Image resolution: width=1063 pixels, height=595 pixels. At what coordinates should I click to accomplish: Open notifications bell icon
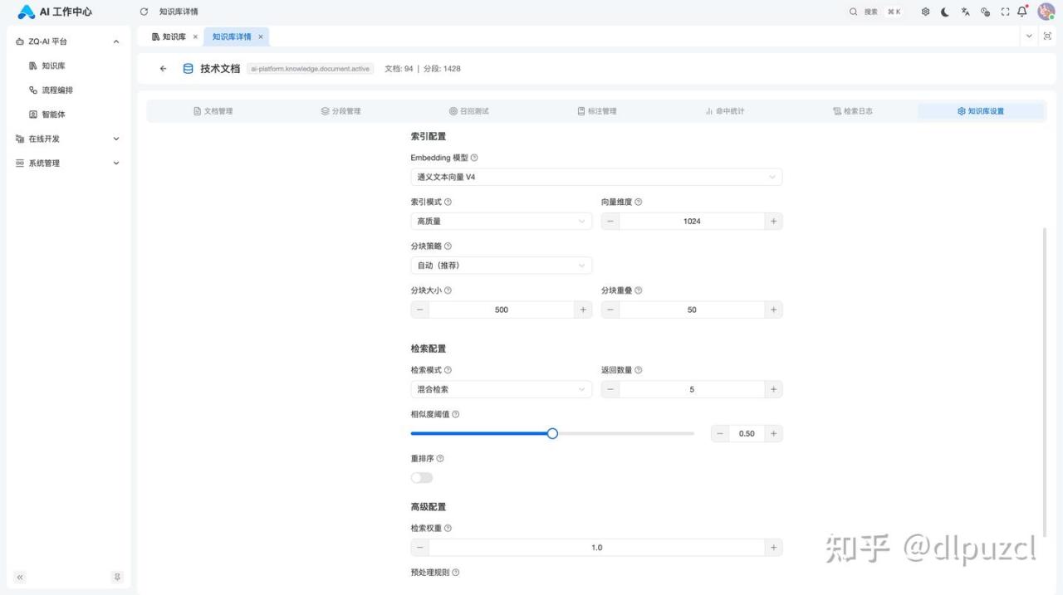click(x=1021, y=12)
